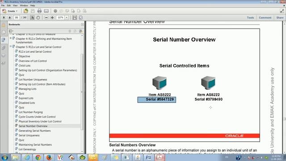Click the Customize gear icon in toolbar
The height and width of the screenshot is (161, 286).
pos(55,11)
